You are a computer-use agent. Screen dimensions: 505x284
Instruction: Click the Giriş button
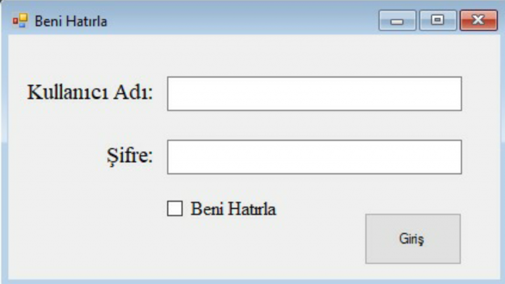point(413,239)
